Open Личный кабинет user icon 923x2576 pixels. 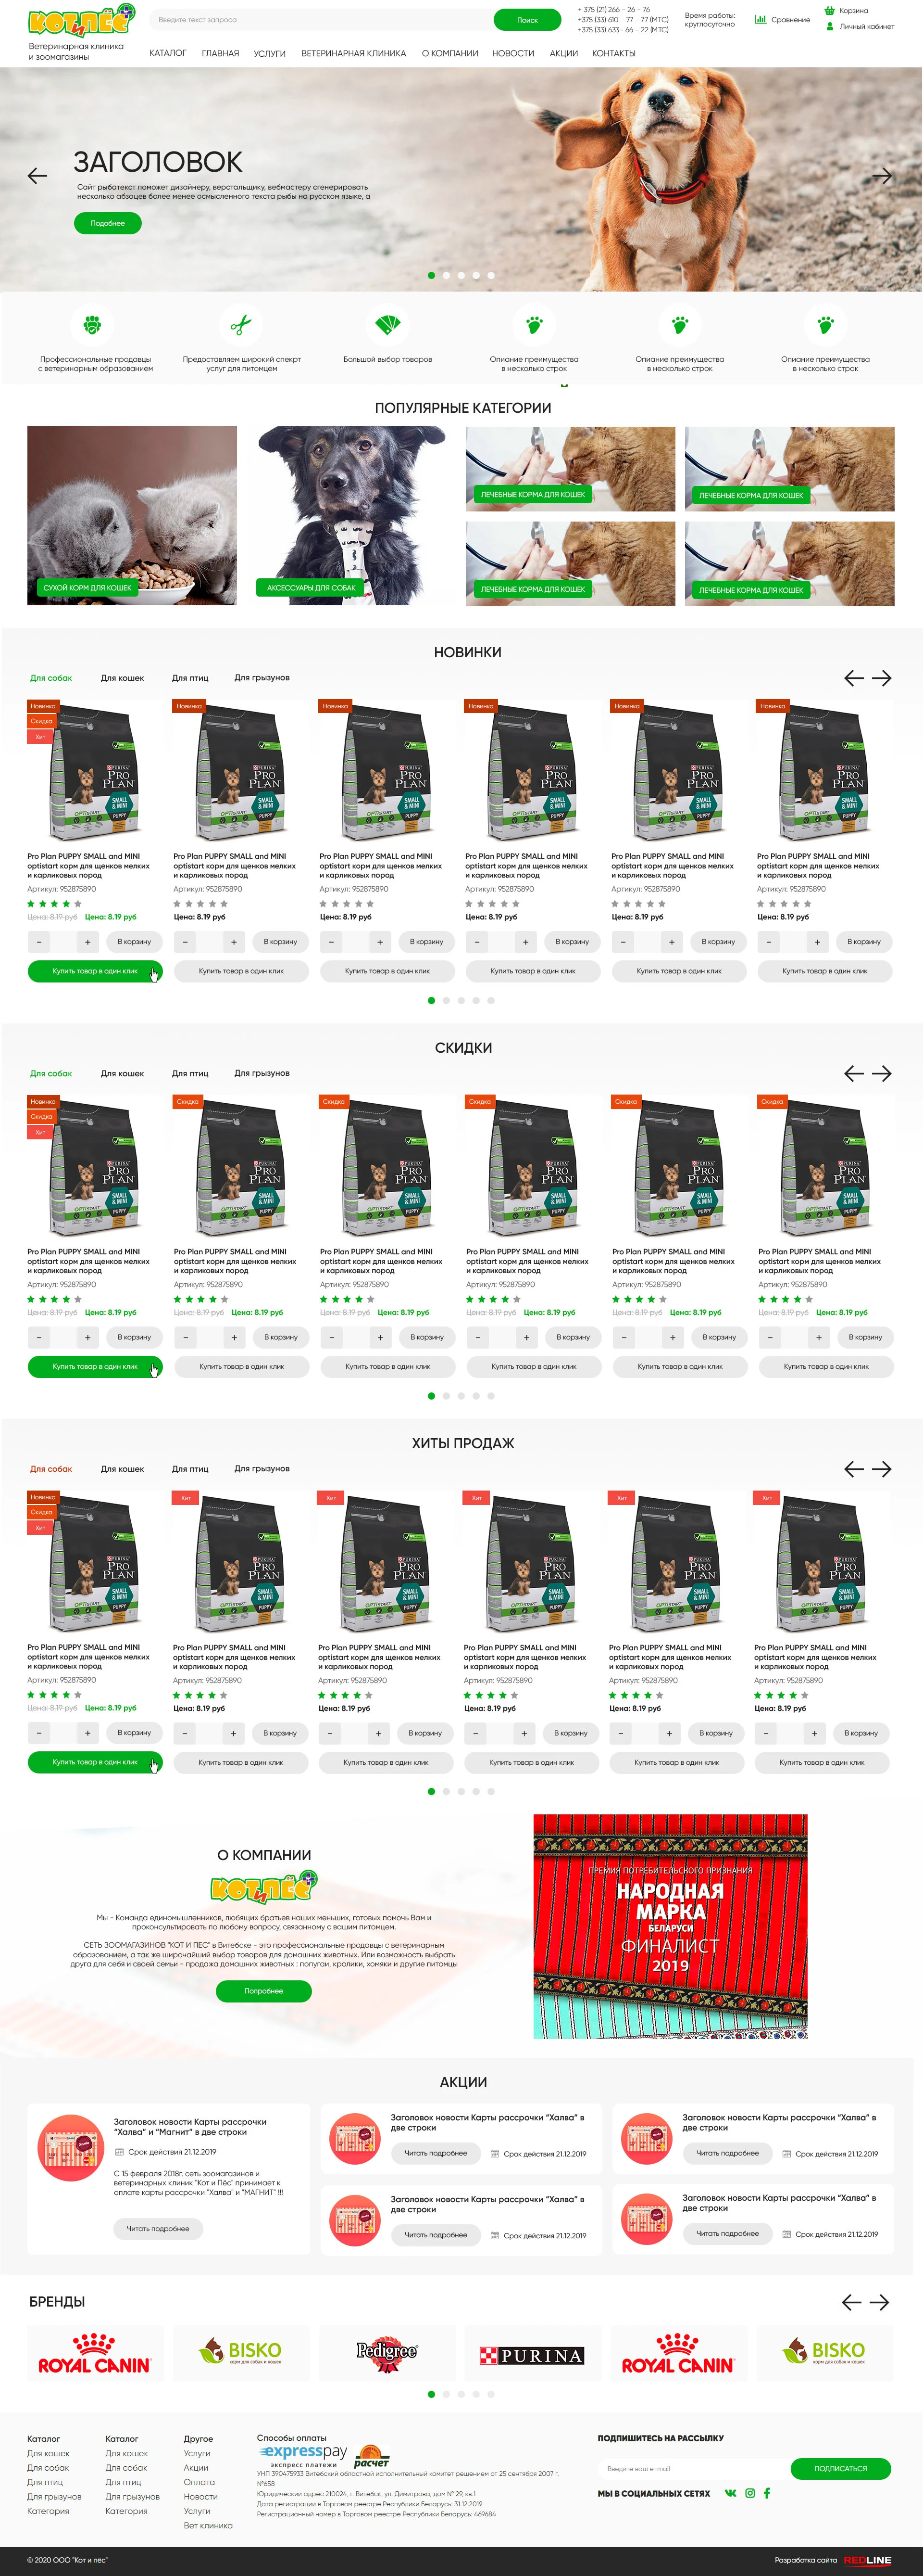pyautogui.click(x=829, y=27)
